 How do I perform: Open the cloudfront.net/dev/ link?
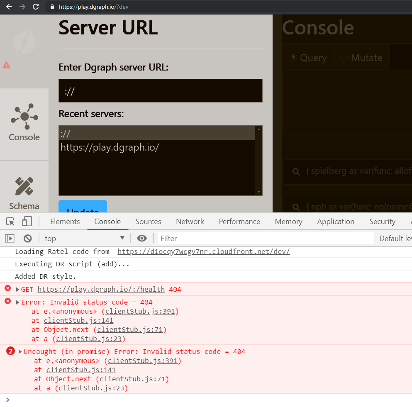click(x=204, y=251)
